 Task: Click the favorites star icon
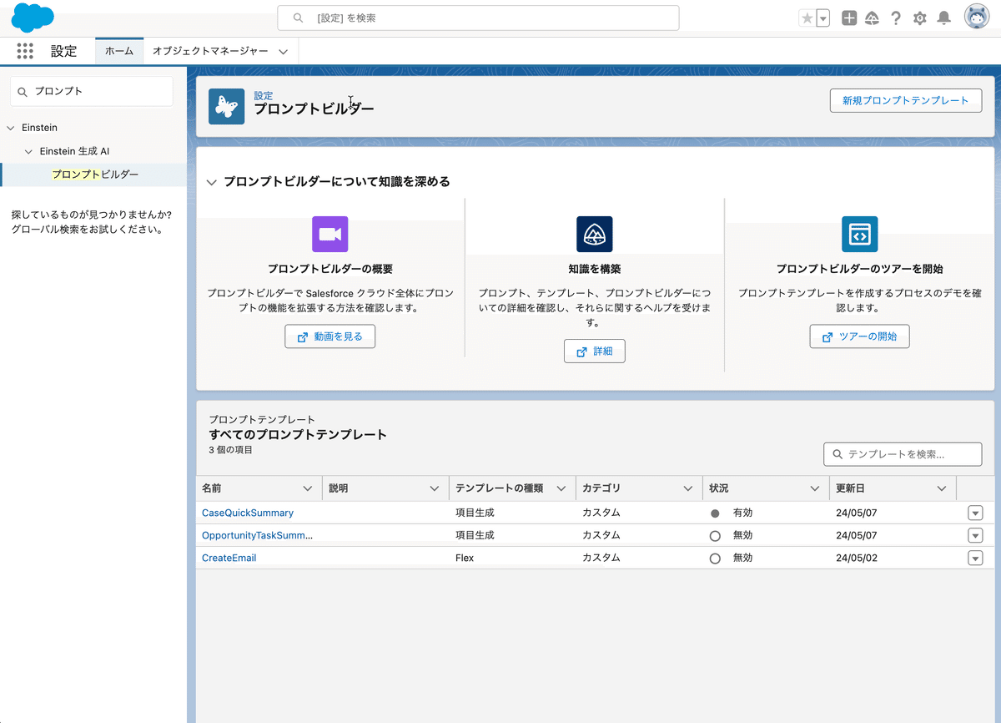(807, 18)
